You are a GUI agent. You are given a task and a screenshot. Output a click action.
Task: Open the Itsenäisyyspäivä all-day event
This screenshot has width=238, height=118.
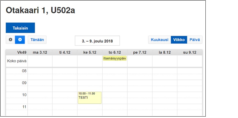coord(115,58)
